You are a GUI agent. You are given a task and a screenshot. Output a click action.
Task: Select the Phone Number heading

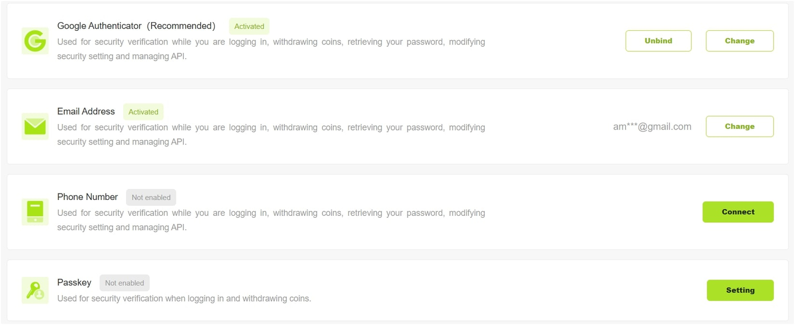pos(87,197)
